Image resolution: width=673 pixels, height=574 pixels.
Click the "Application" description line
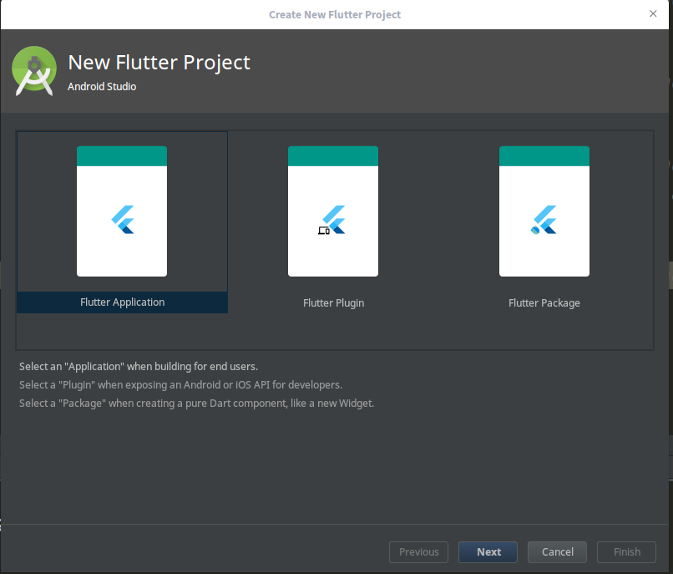pos(139,367)
